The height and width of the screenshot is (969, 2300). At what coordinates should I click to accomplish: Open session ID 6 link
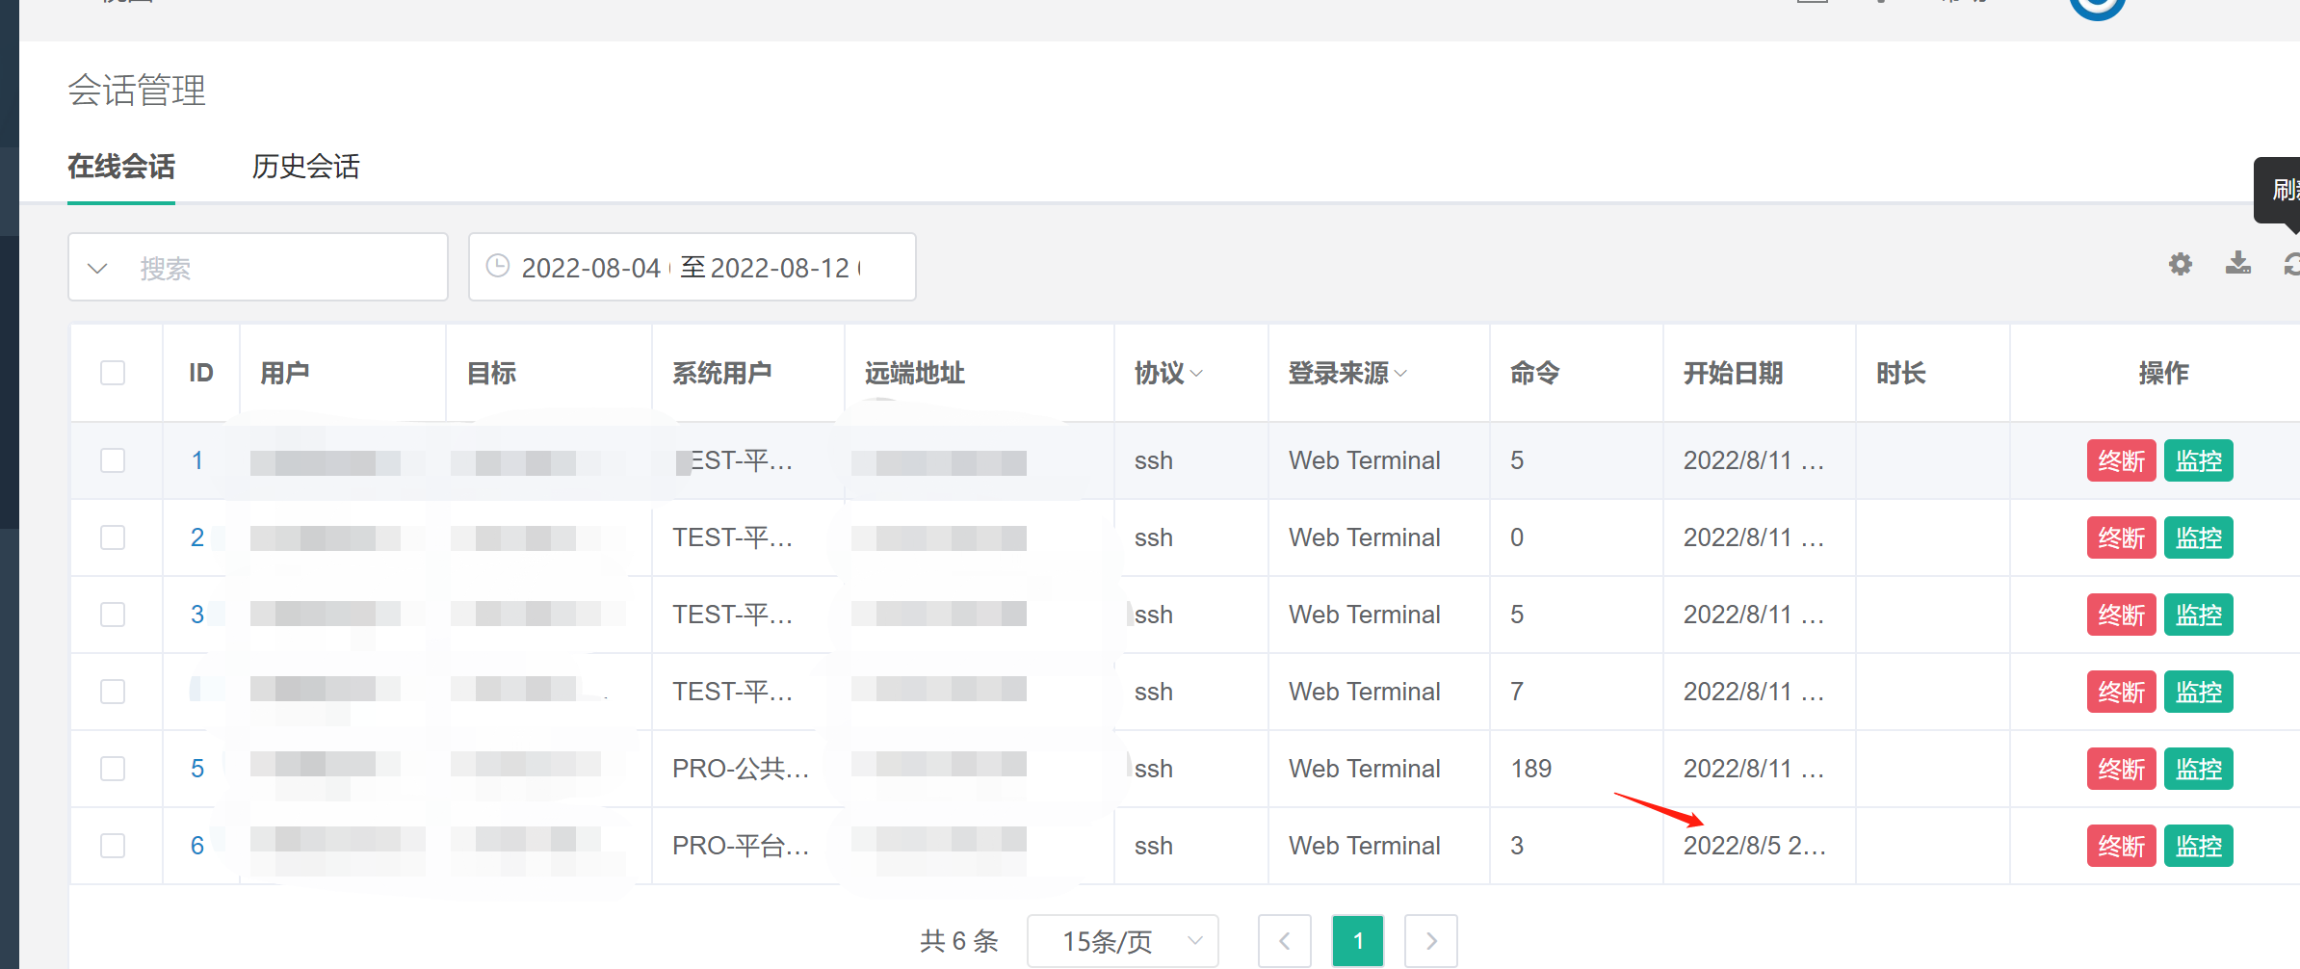tap(197, 846)
